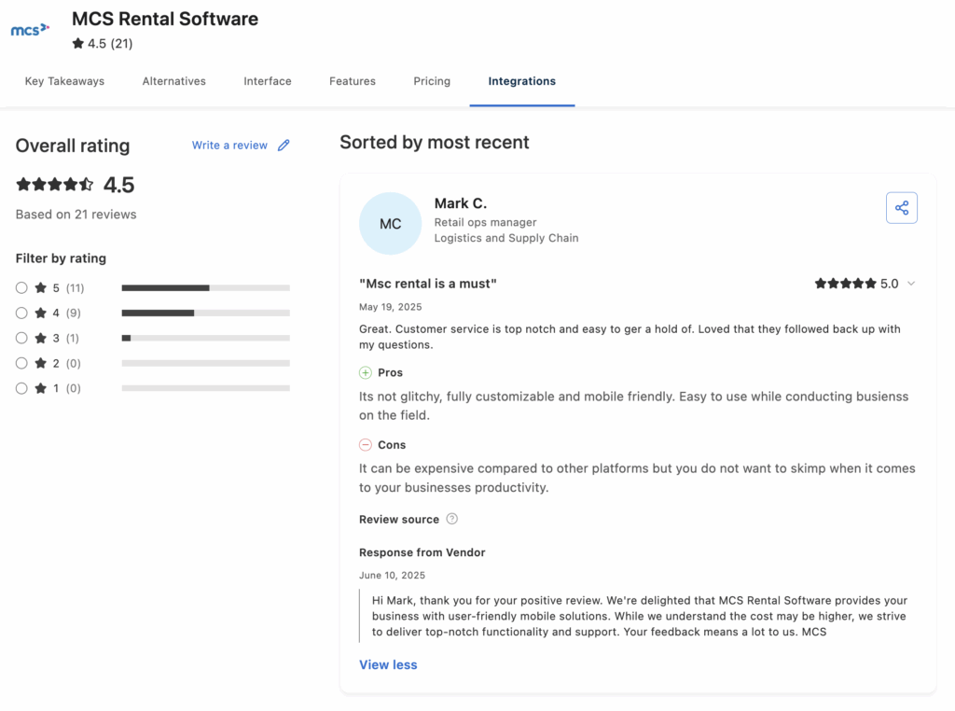
Task: Click the Overall rating heading
Action: (x=73, y=146)
